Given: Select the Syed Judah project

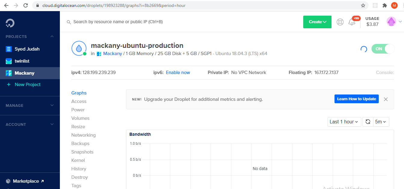Looking at the screenshot, I should (x=27, y=49).
